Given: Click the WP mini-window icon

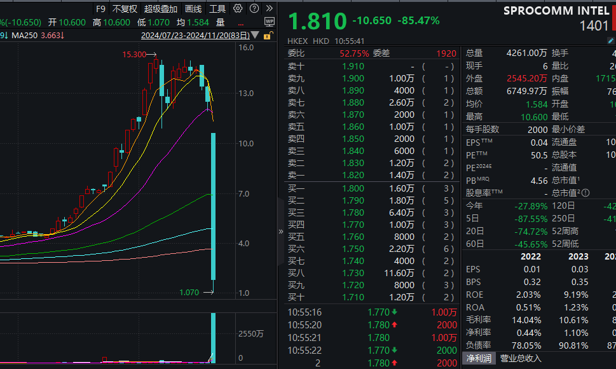Looking at the screenshot, I should point(270,21).
